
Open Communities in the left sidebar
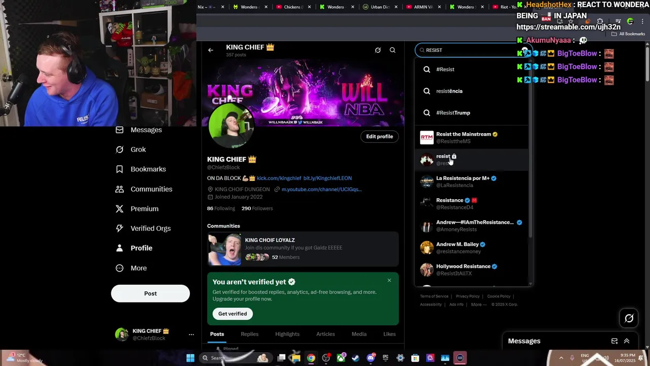click(144, 189)
